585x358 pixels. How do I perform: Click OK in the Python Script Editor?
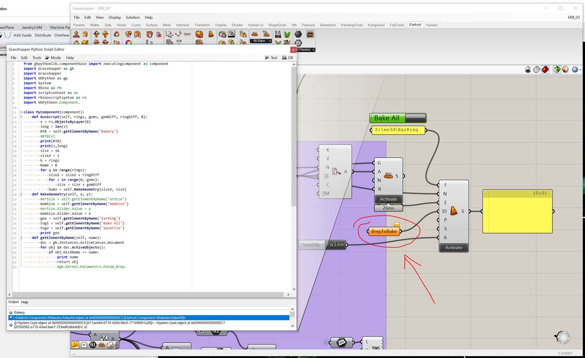click(288, 58)
